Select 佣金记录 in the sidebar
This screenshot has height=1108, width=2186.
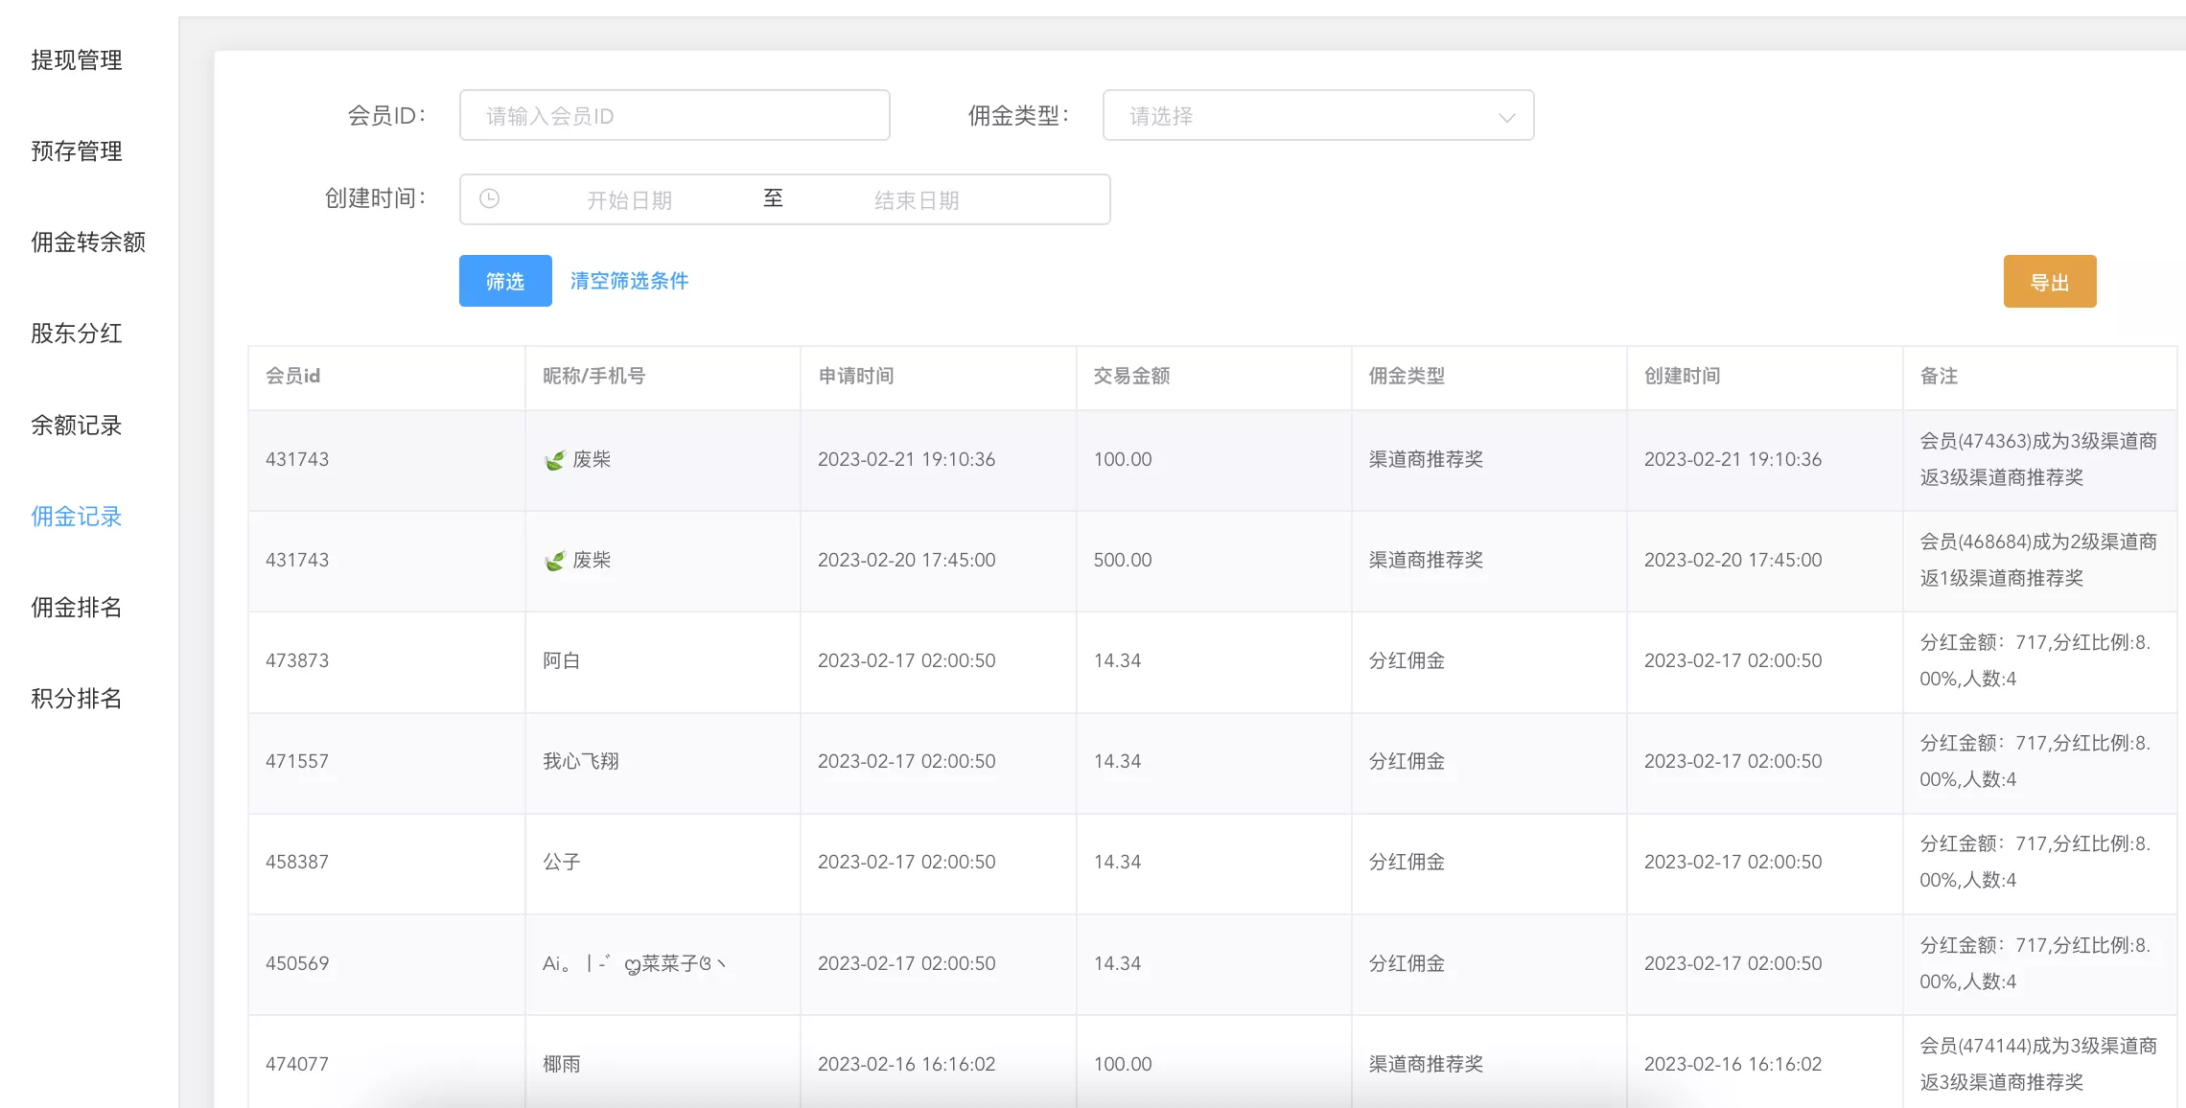[77, 517]
